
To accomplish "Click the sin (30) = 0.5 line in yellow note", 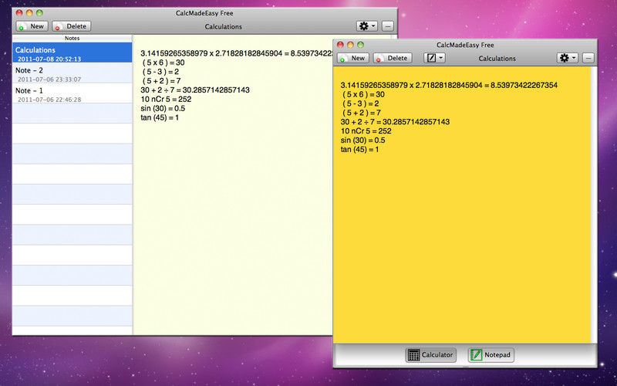I will [x=363, y=140].
